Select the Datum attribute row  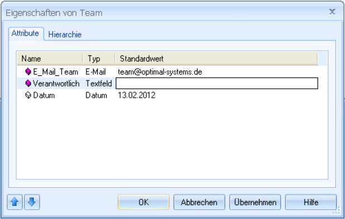pos(167,96)
